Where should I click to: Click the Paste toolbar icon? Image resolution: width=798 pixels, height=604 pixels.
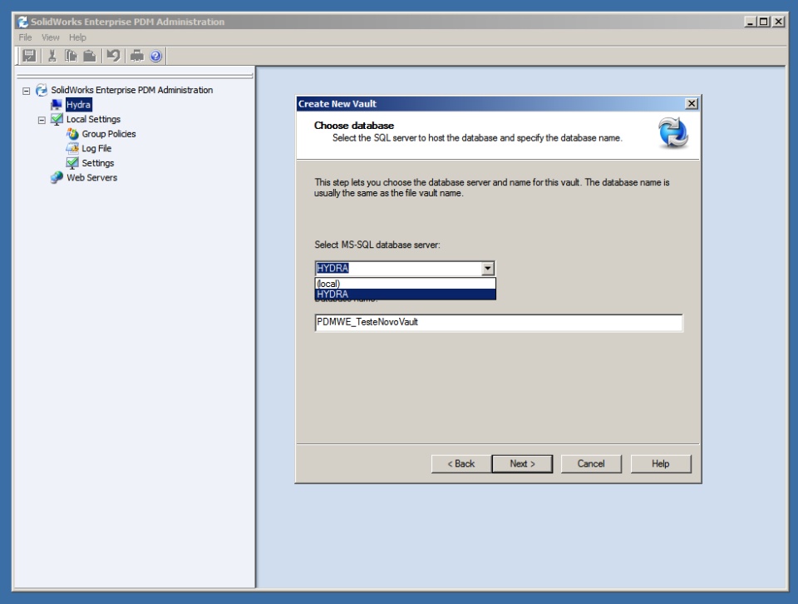(x=90, y=56)
